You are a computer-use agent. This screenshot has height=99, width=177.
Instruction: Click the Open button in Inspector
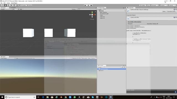(164, 11)
